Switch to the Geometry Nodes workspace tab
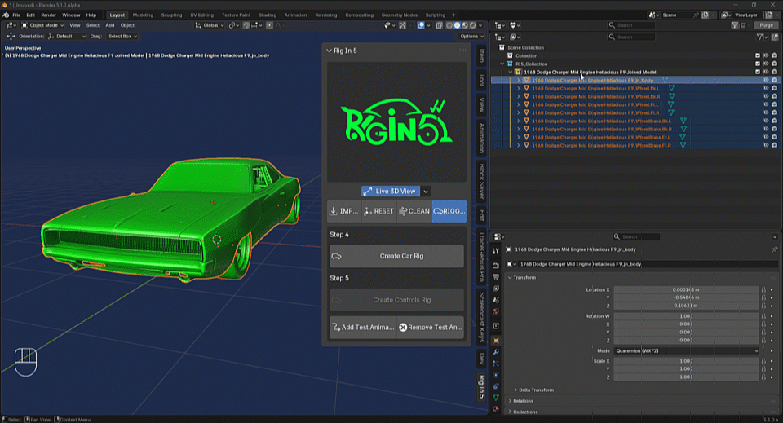 [399, 15]
